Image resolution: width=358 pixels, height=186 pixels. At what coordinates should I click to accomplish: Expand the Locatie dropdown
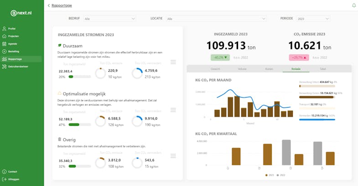217,19
